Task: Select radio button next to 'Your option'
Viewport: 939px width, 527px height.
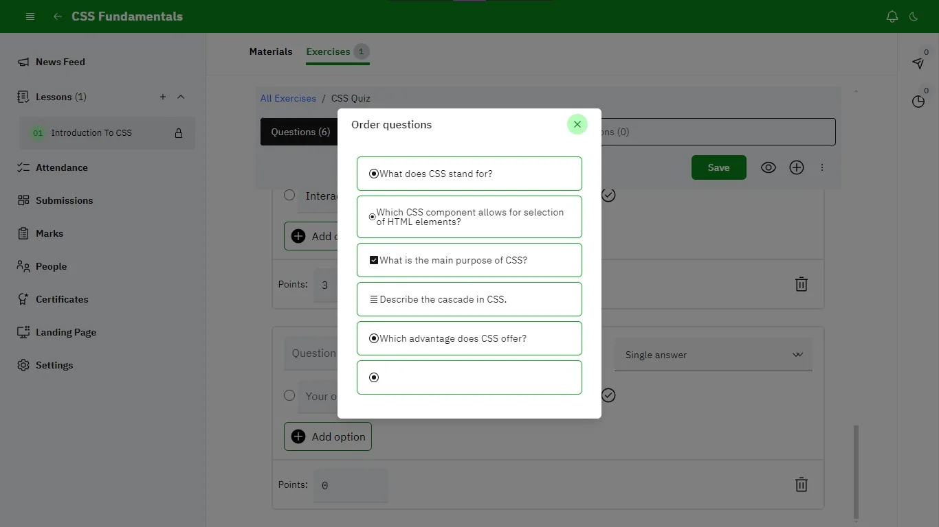Action: [x=289, y=395]
